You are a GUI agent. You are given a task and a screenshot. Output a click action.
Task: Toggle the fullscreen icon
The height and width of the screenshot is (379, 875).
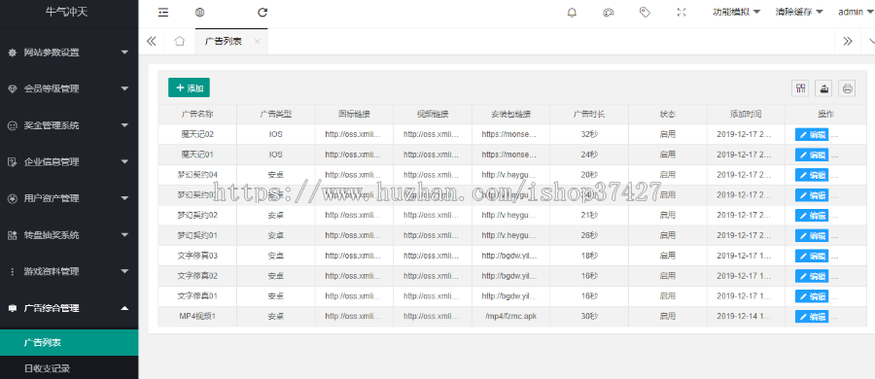tap(682, 13)
